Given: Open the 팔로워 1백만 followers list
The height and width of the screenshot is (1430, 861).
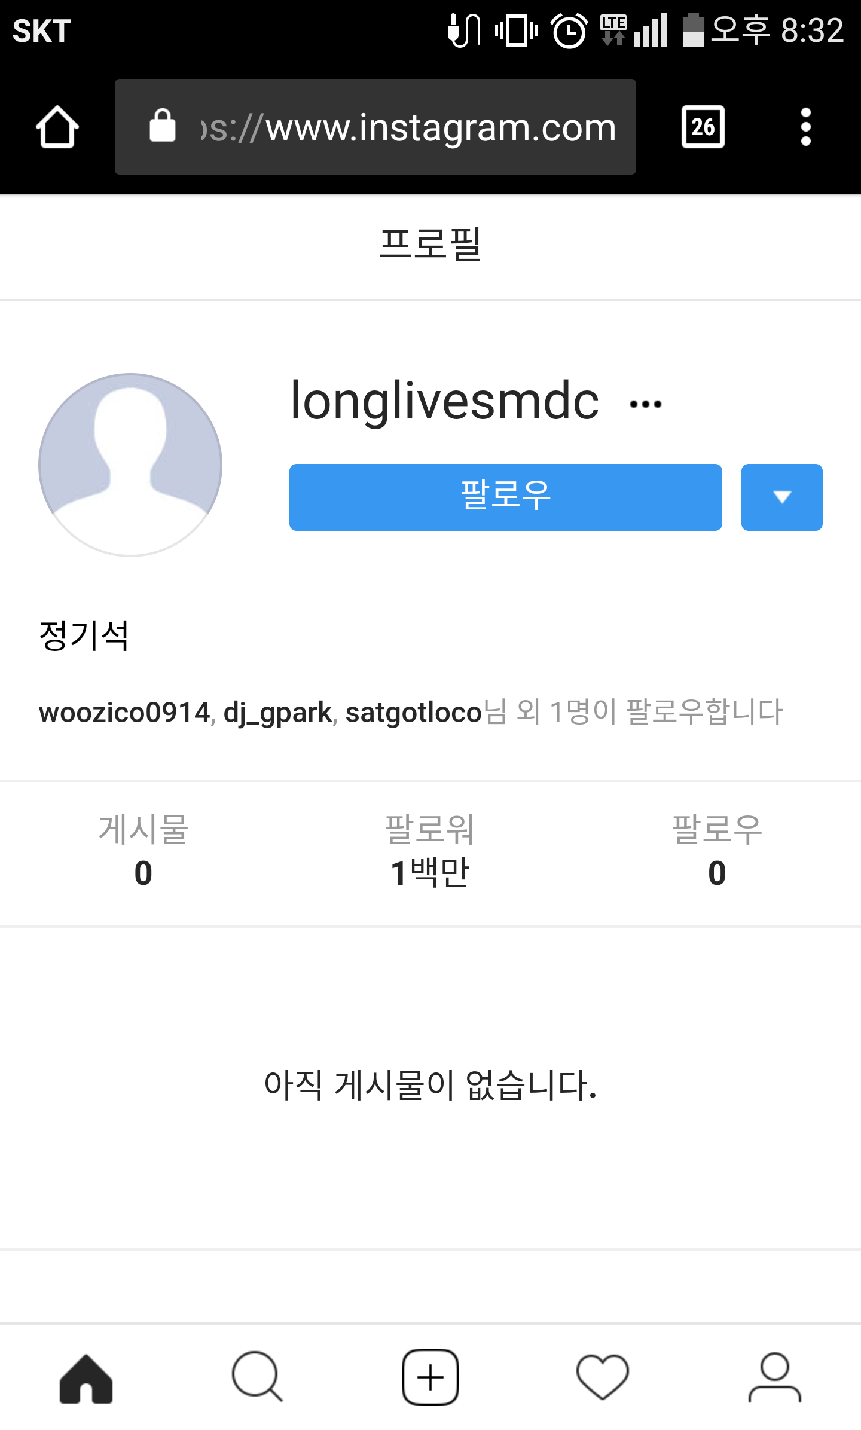Looking at the screenshot, I should click(430, 851).
